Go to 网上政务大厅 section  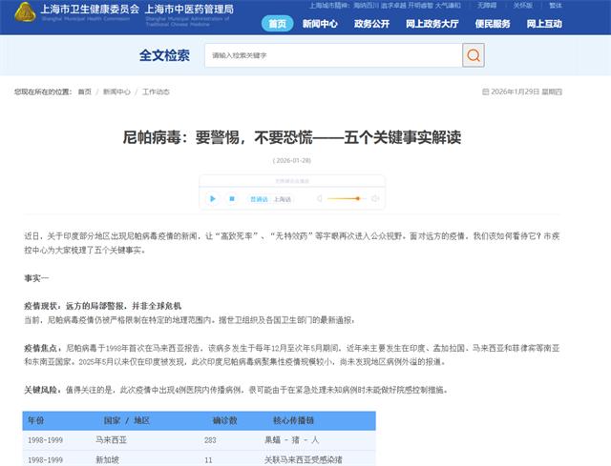431,23
